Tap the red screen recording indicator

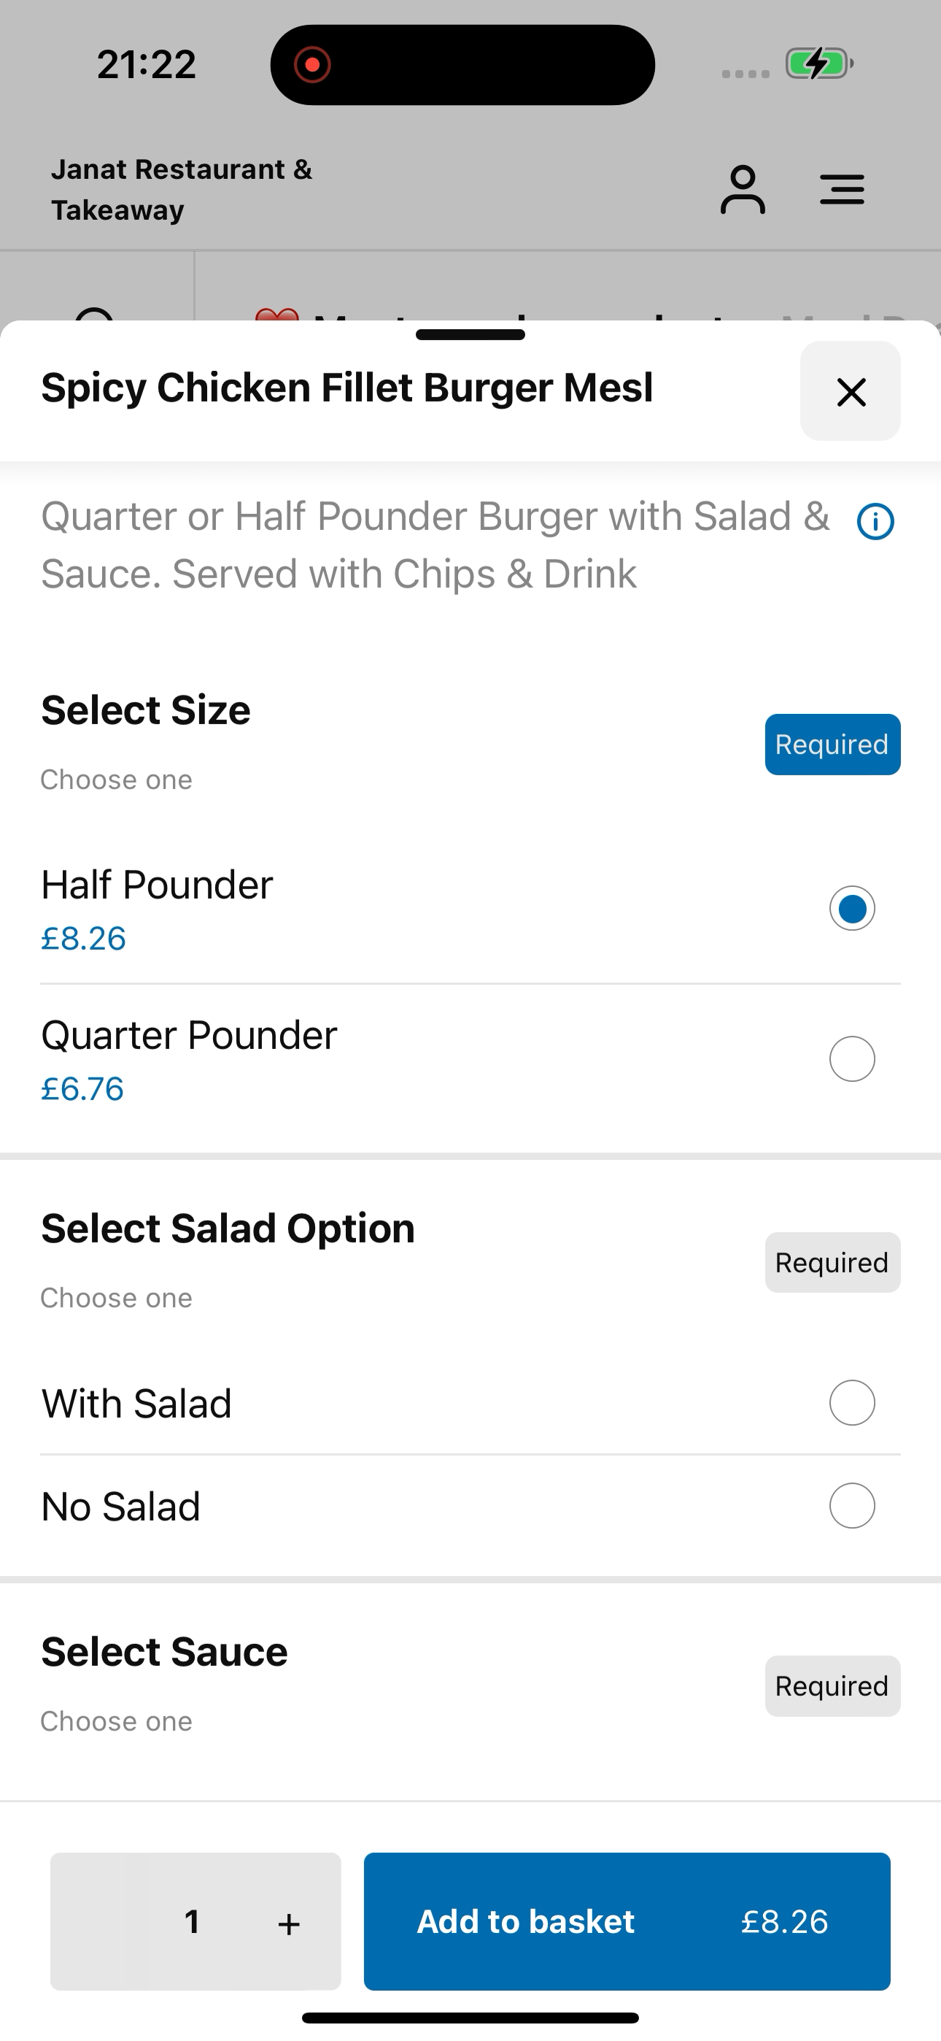coord(312,65)
